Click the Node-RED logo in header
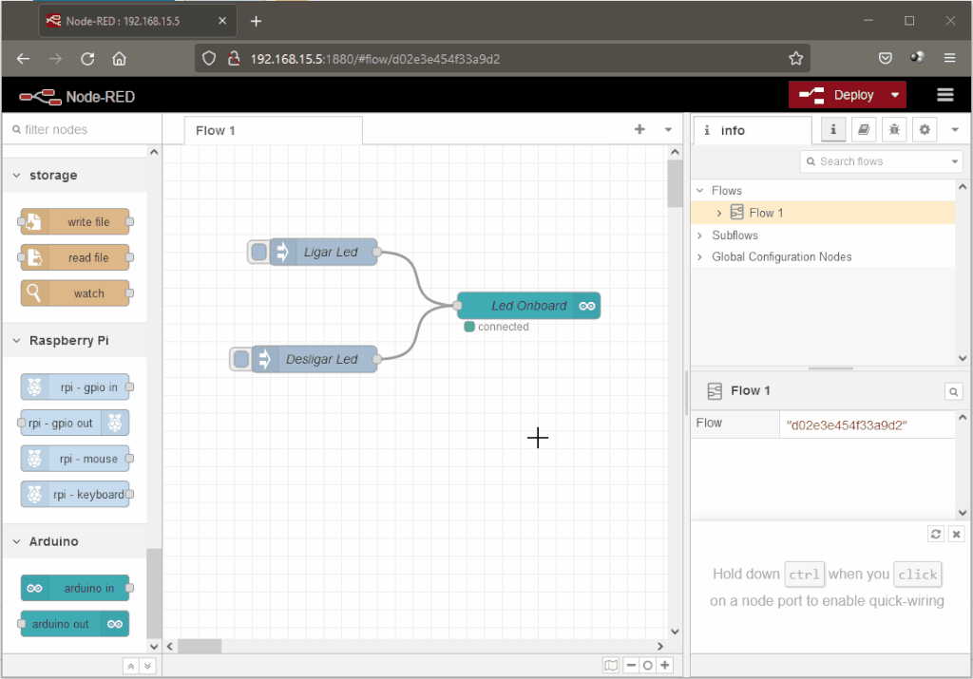Screen dimensions: 973x679 click(x=77, y=97)
